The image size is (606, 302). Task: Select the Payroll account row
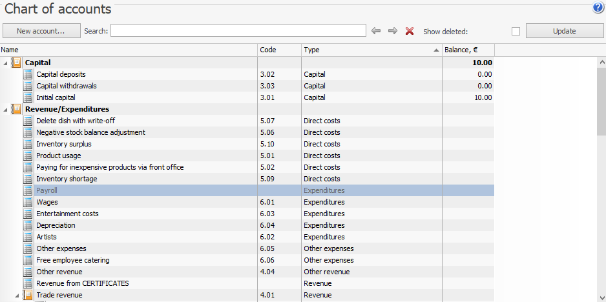click(x=129, y=190)
